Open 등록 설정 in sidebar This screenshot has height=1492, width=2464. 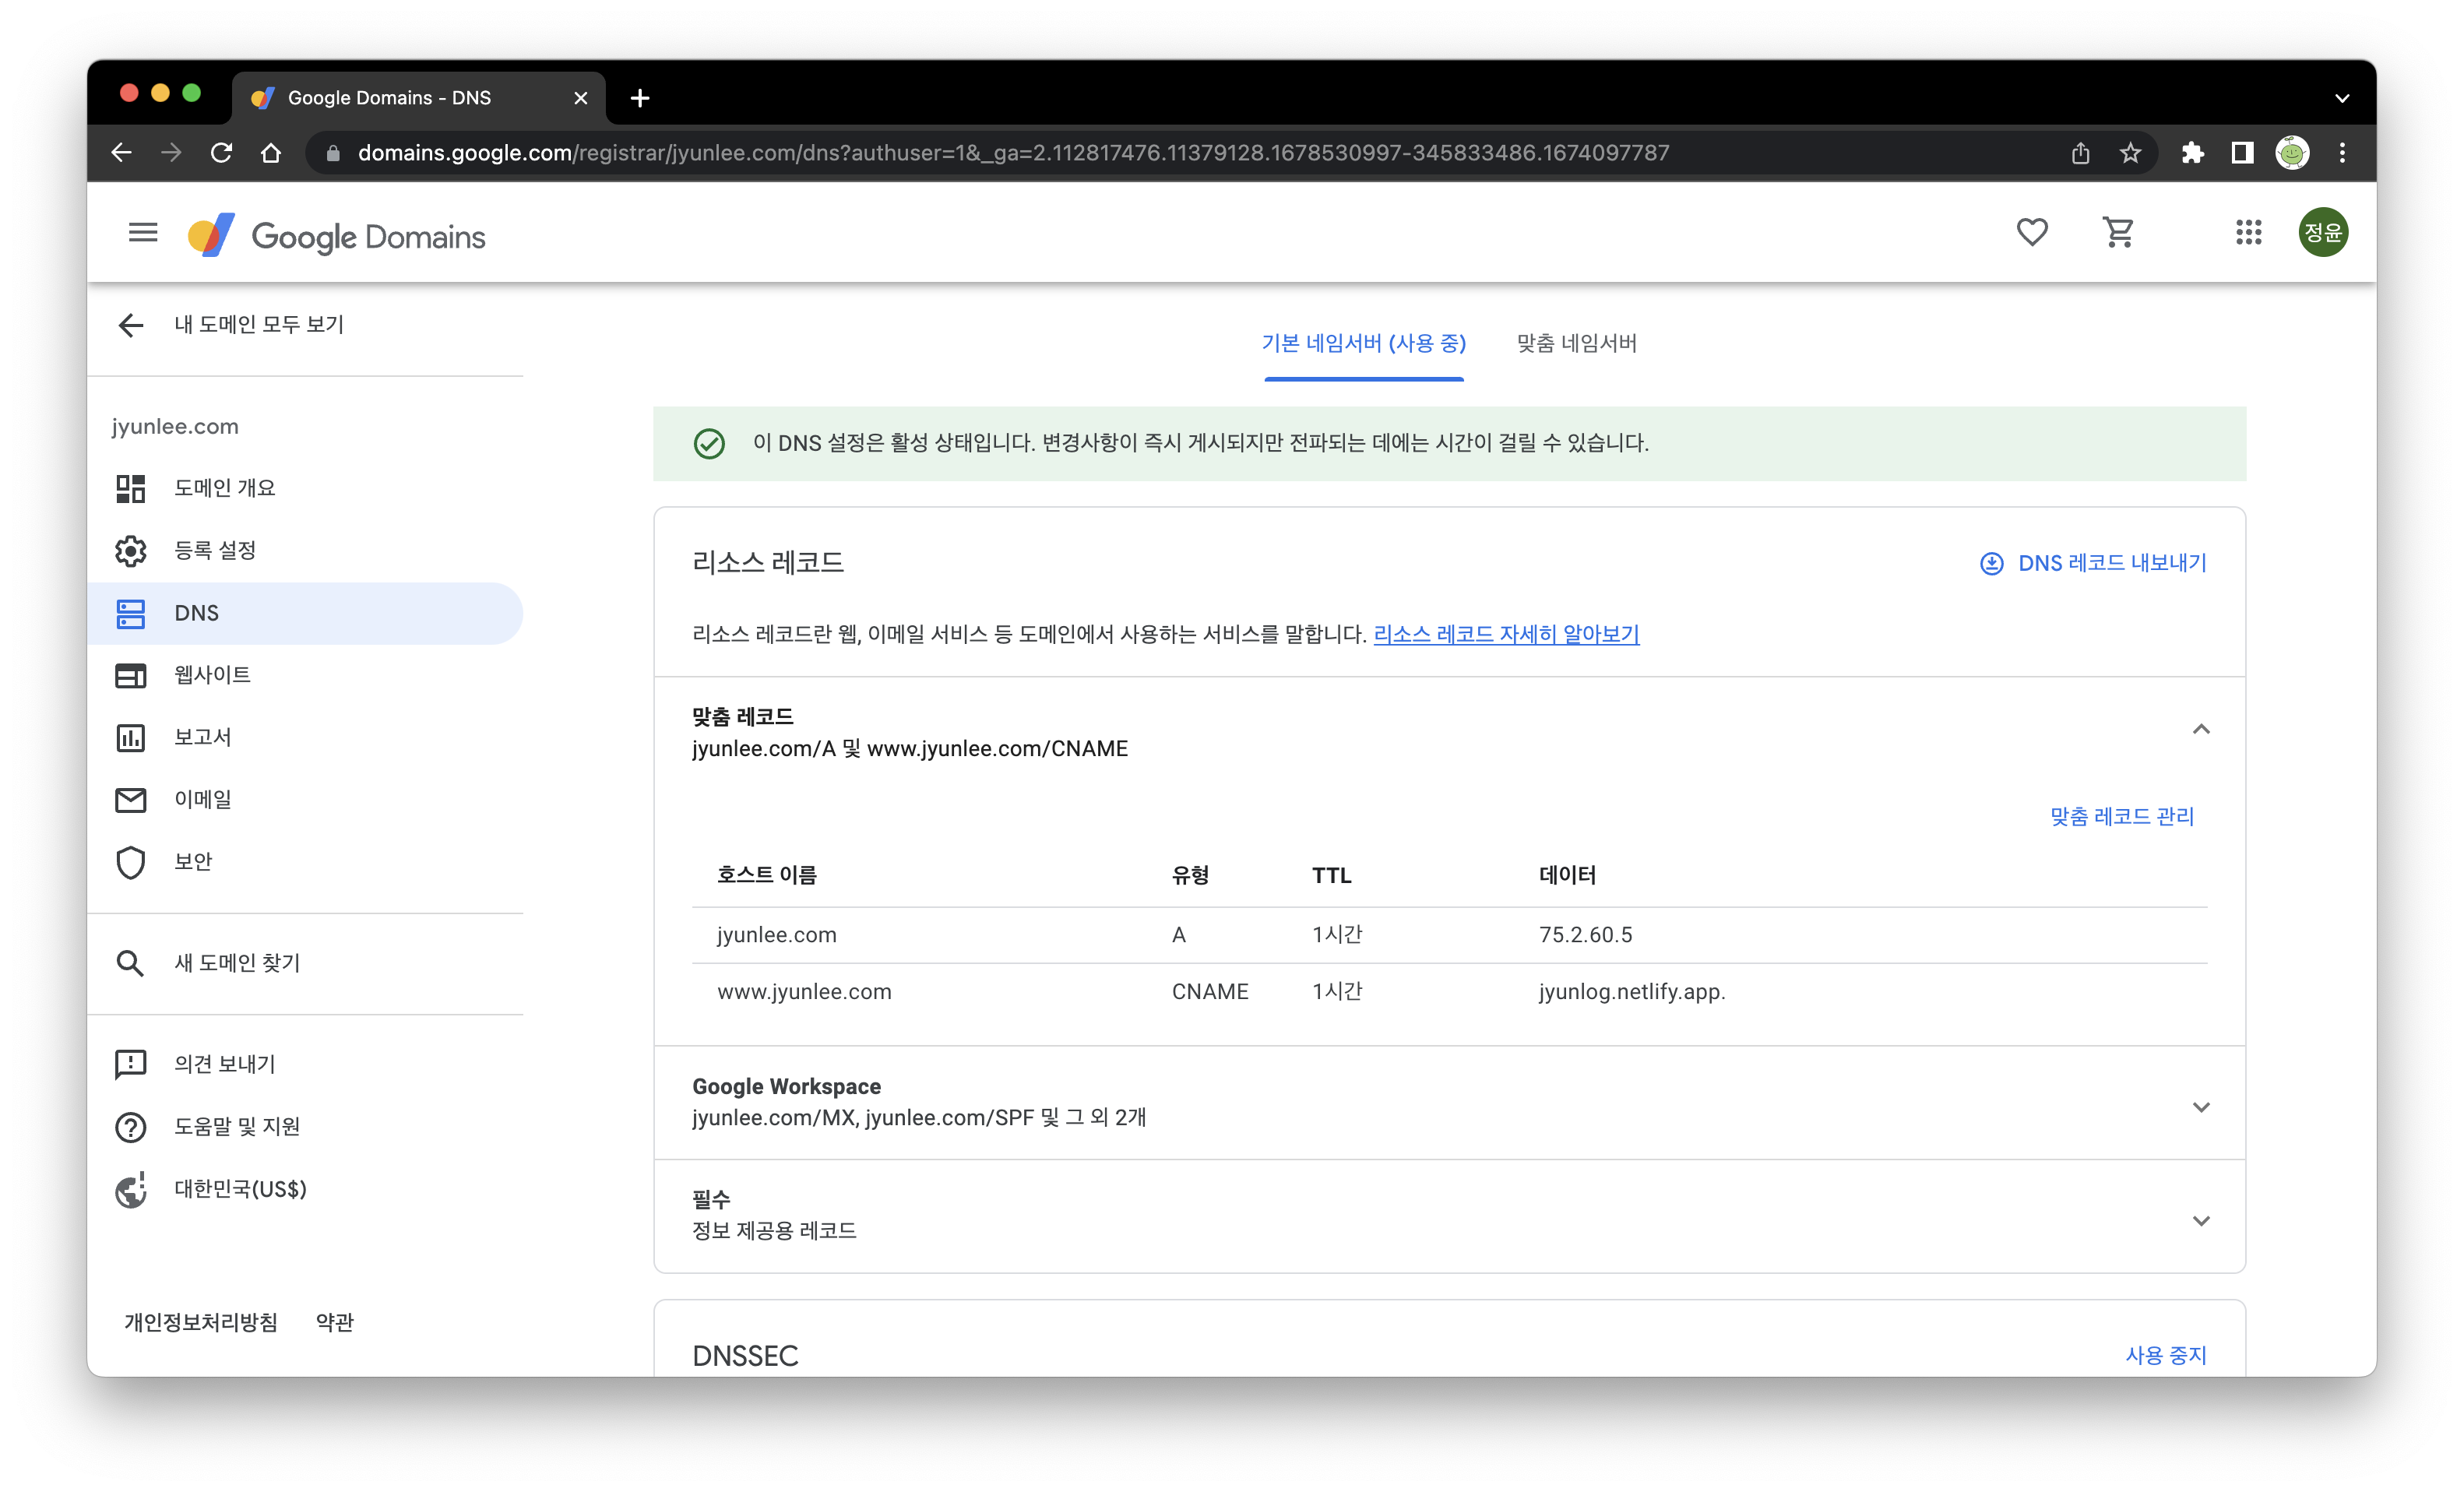pyautogui.click(x=305, y=551)
